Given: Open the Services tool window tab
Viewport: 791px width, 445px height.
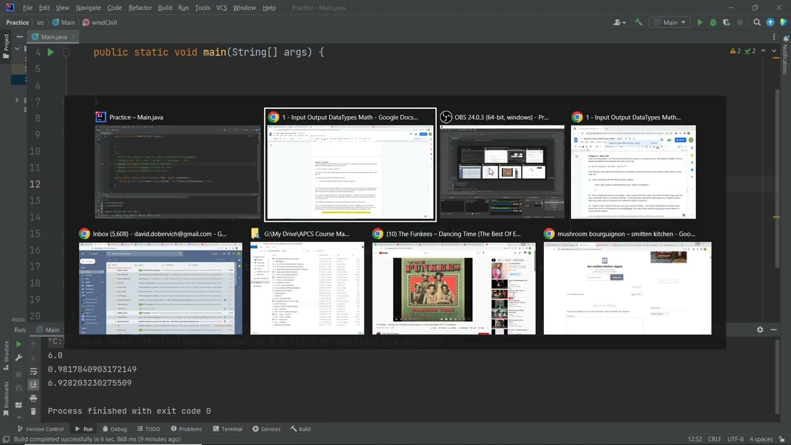Looking at the screenshot, I should 266,429.
